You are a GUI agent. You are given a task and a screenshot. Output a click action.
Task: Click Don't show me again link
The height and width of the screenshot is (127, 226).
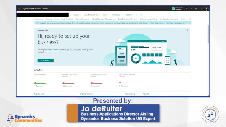(157, 23)
